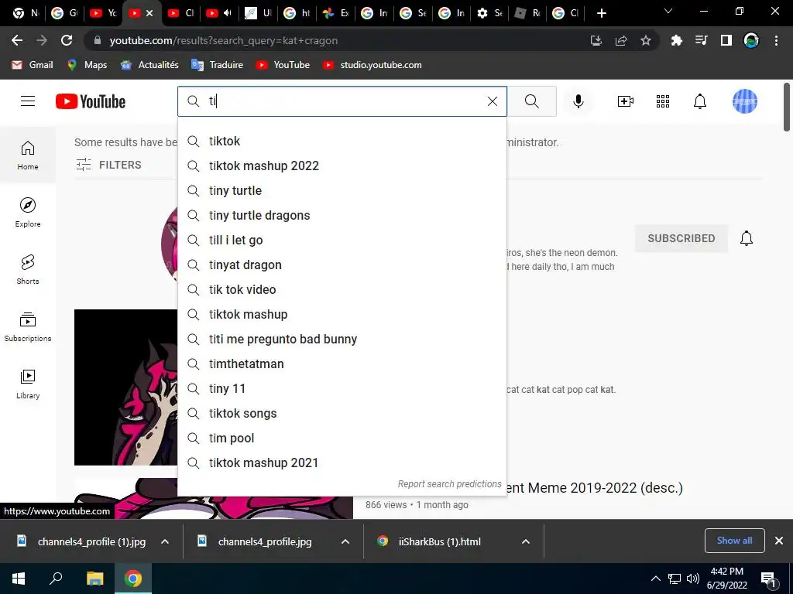Expand options for channels4_profile.jpg download

click(345, 541)
